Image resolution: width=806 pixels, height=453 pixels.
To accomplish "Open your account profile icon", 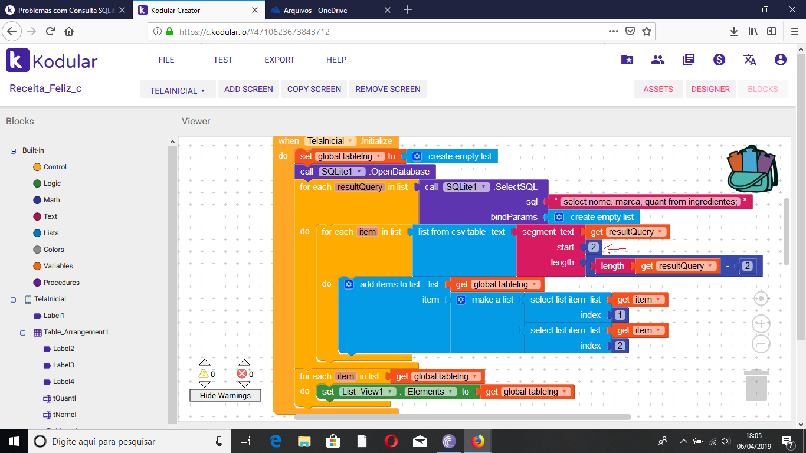I will (x=780, y=60).
